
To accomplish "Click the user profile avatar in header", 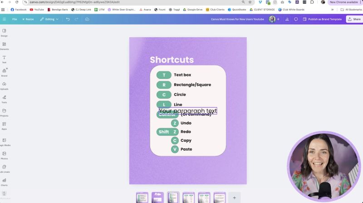I will click(x=272, y=19).
